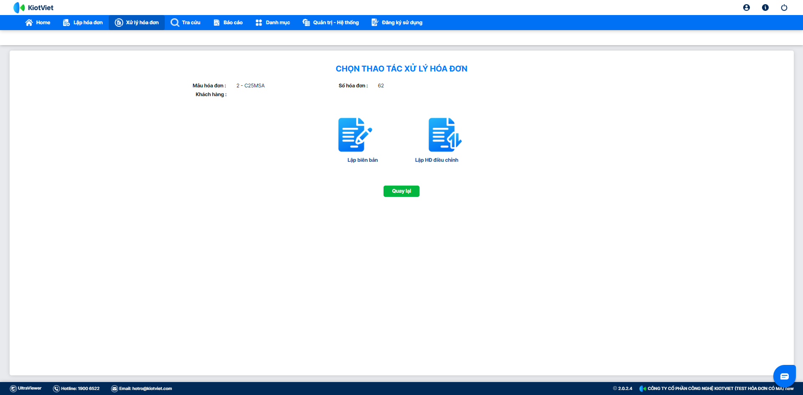Open the Danh mục menu

(x=273, y=23)
